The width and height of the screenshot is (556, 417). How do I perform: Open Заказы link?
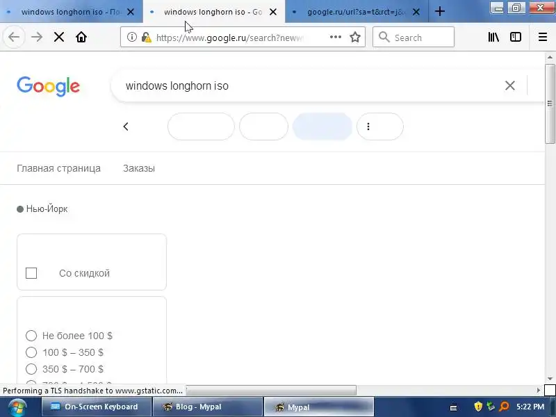[139, 168]
